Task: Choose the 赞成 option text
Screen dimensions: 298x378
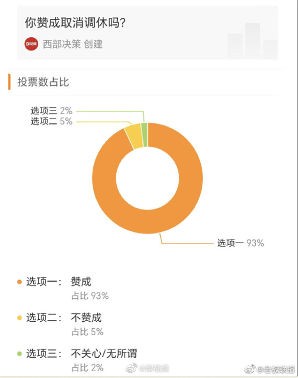Action: point(81,282)
